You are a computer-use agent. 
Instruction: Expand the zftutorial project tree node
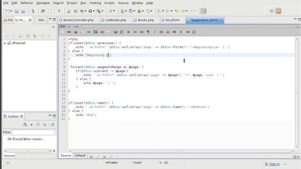5,43
